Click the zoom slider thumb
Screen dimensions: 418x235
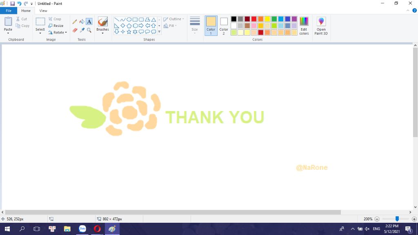tap(397, 219)
